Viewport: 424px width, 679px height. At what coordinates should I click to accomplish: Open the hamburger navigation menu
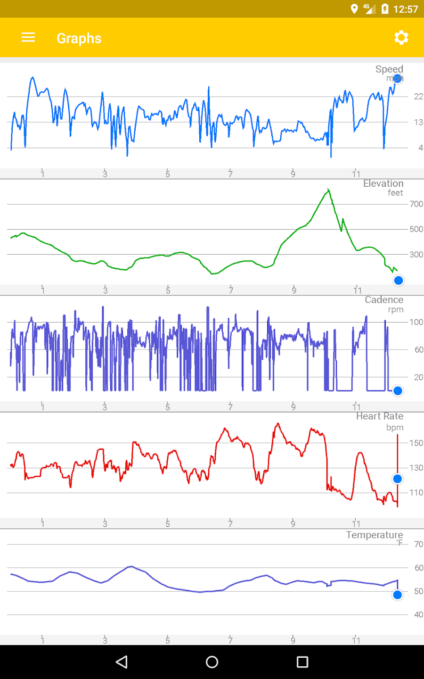pos(28,38)
